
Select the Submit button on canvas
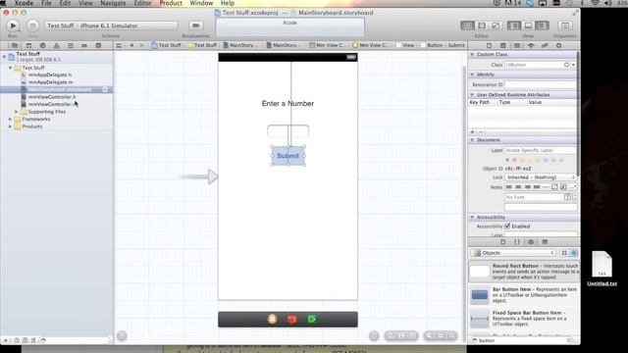coord(288,156)
